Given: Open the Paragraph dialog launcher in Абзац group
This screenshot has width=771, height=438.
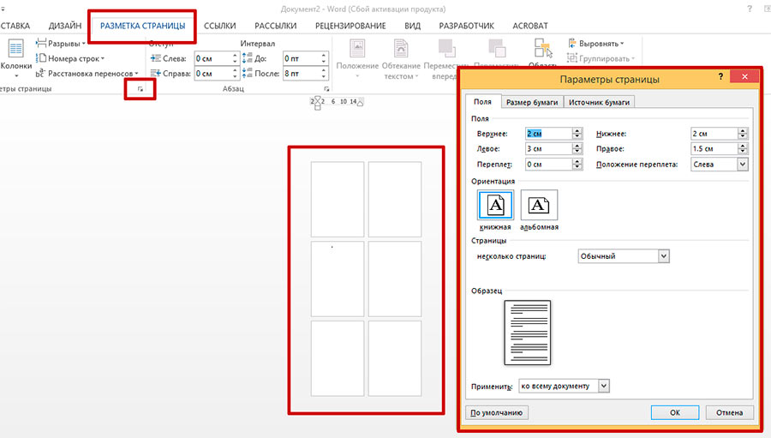Looking at the screenshot, I should pyautogui.click(x=327, y=89).
